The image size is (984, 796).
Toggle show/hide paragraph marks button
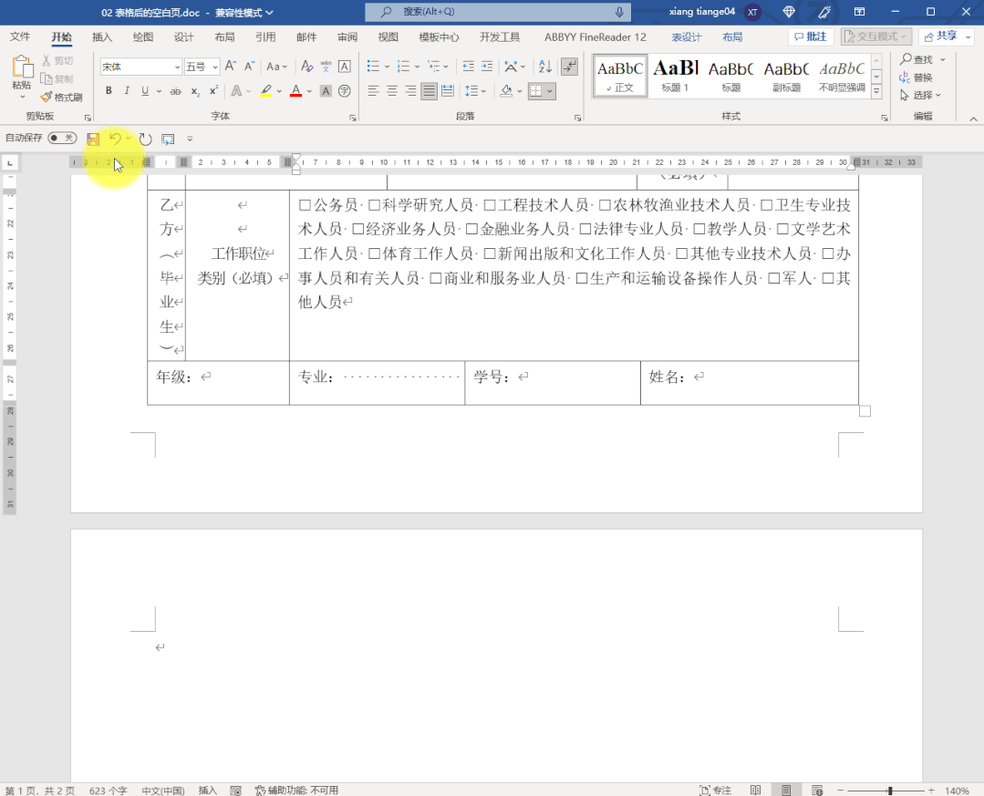coord(570,67)
